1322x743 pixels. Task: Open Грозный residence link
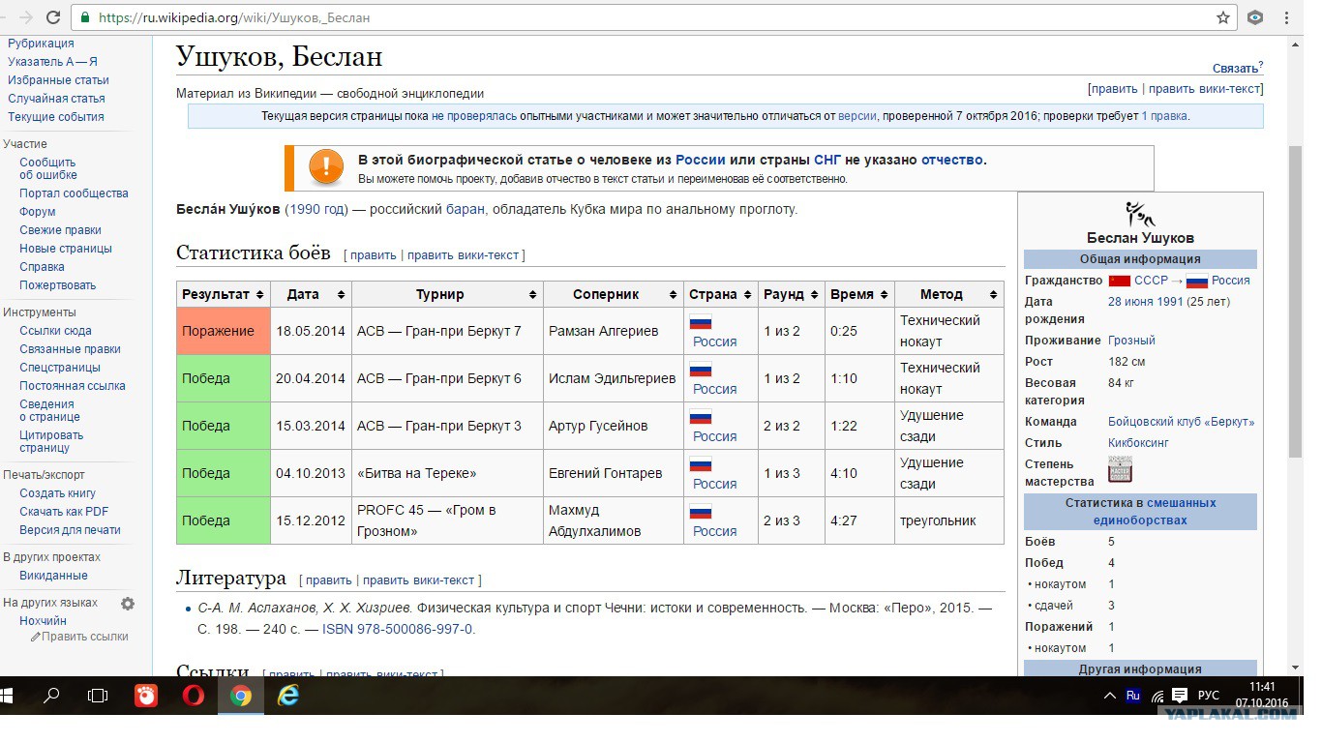(1131, 341)
